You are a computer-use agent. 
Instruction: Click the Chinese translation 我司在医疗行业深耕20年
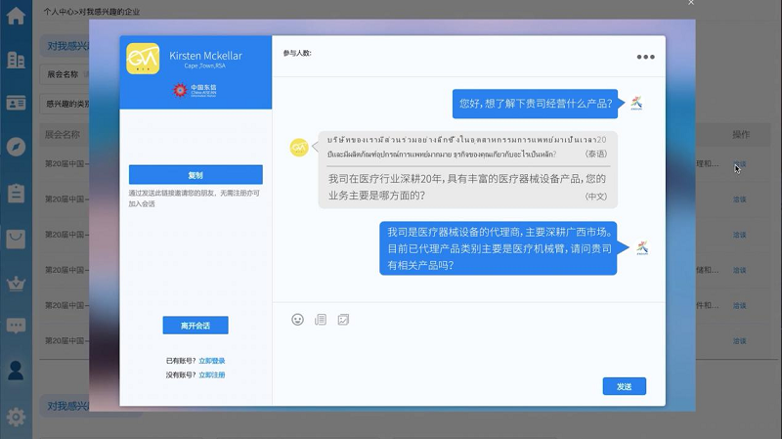point(467,187)
